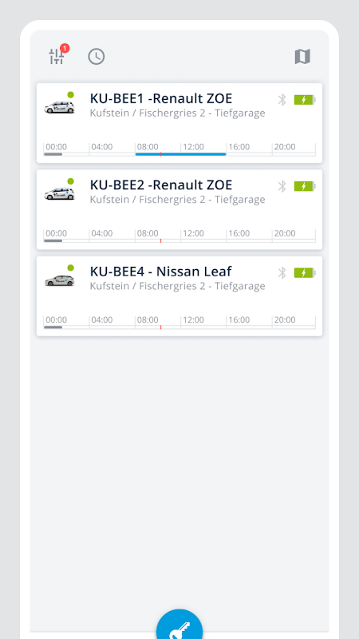This screenshot has height=639, width=359.
Task: Click Bluetooth icon on KU-BEE4 card
Action: 282,272
